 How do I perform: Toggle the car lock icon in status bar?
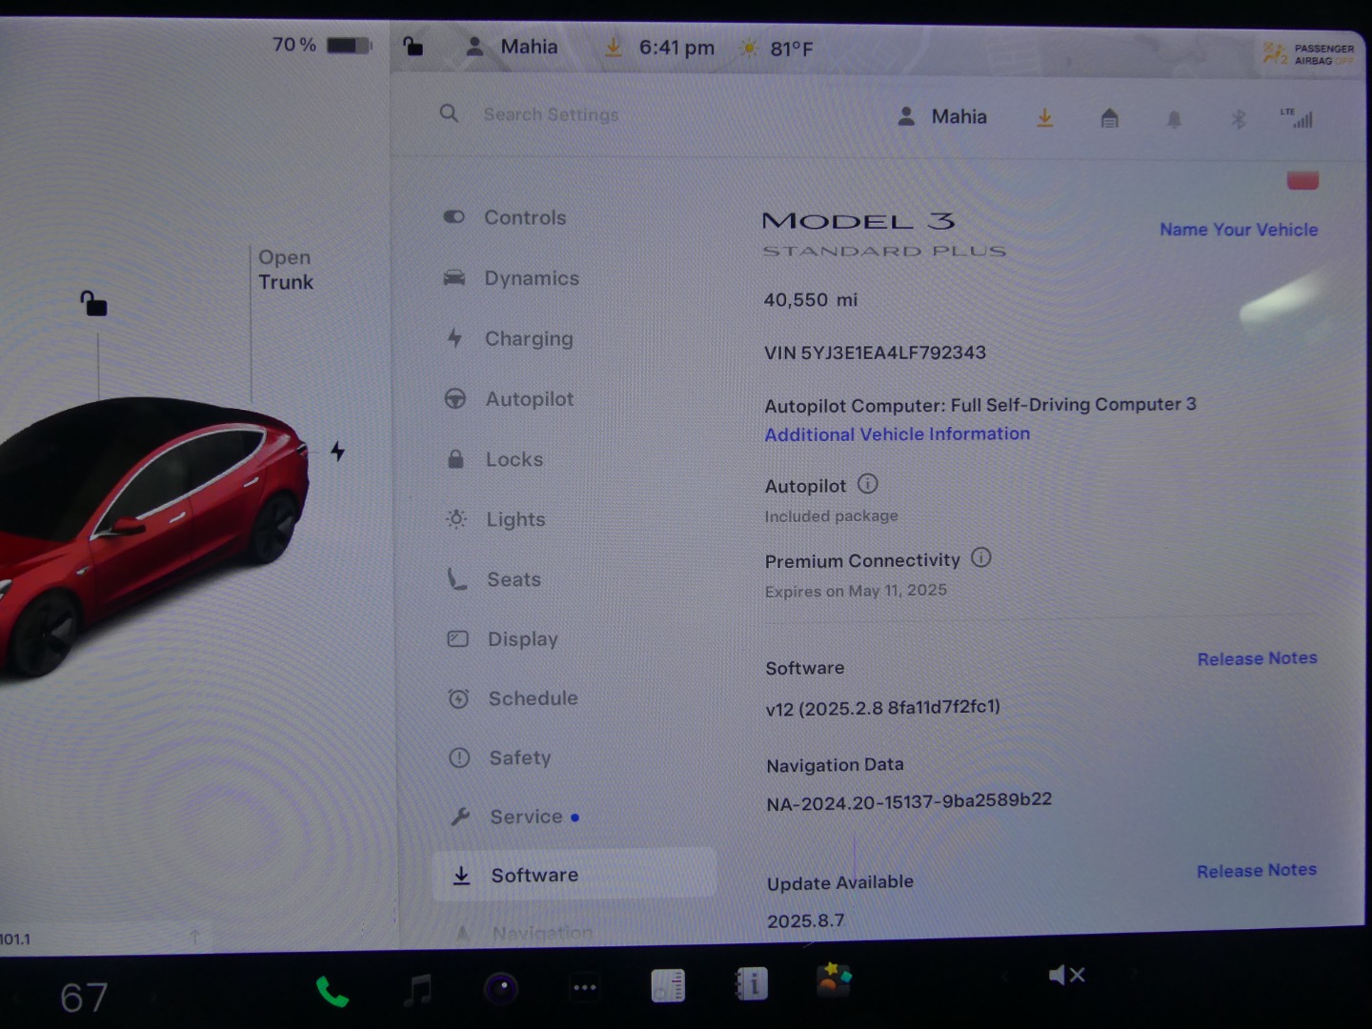(413, 47)
